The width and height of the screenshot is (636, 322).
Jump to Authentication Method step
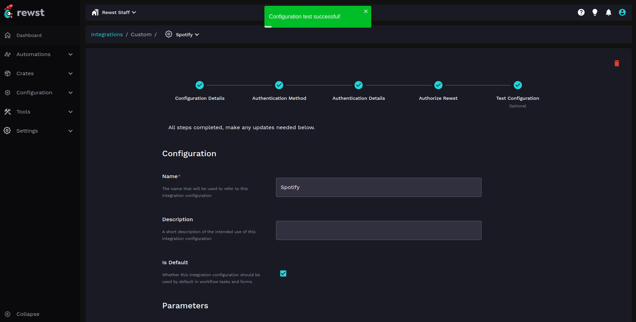coord(279,85)
